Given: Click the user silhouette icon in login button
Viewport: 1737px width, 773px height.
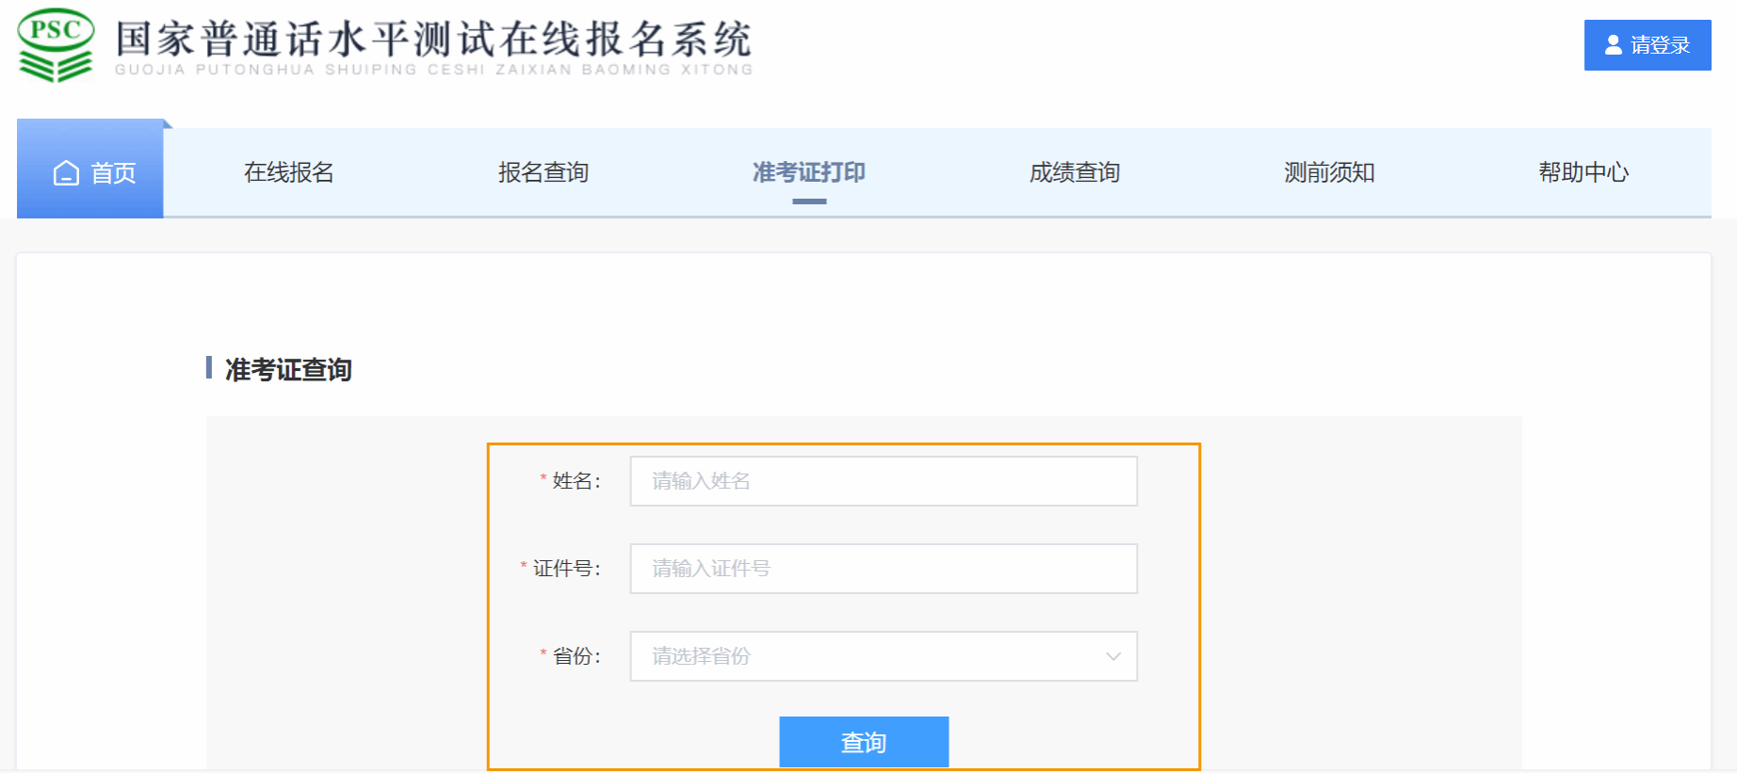Looking at the screenshot, I should (x=1613, y=45).
